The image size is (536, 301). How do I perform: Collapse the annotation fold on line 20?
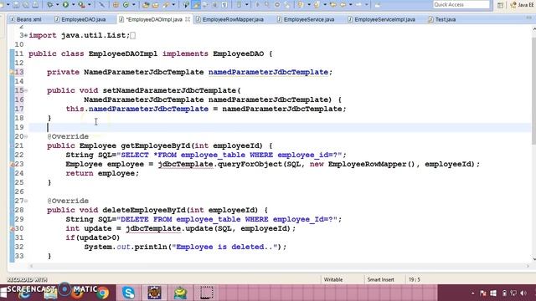tap(26, 136)
